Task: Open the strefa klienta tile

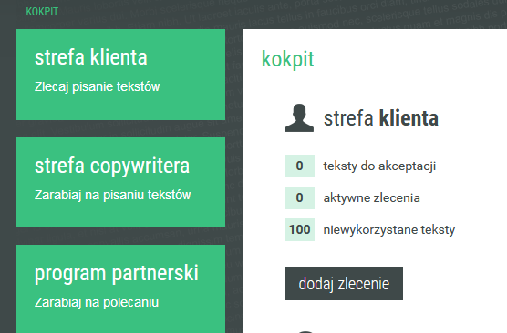Action: [120, 75]
